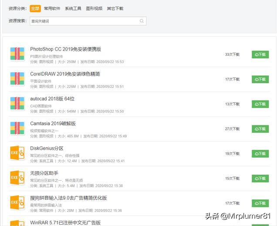Click Camtasia 2019 zip archive icon

[x=17, y=128]
